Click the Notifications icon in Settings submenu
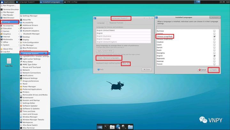The width and height of the screenshot is (230, 130). (21, 76)
